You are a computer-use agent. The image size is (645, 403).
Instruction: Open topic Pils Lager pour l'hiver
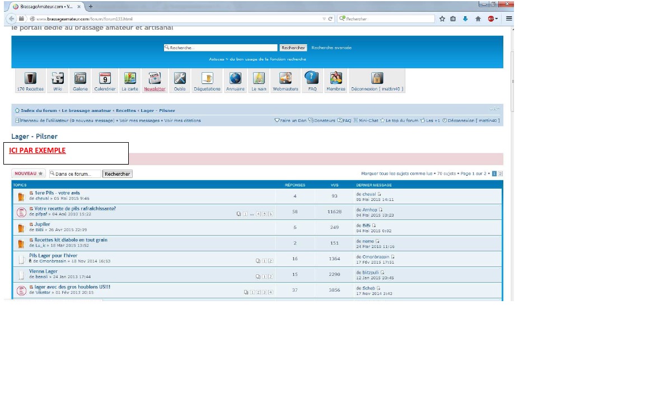[x=53, y=255]
